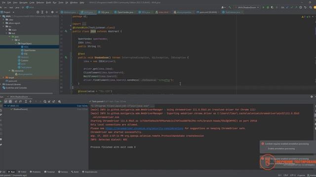The image size is (316, 177).
Task: Click run gutter icon beside class declaration
Action: coord(66,31)
